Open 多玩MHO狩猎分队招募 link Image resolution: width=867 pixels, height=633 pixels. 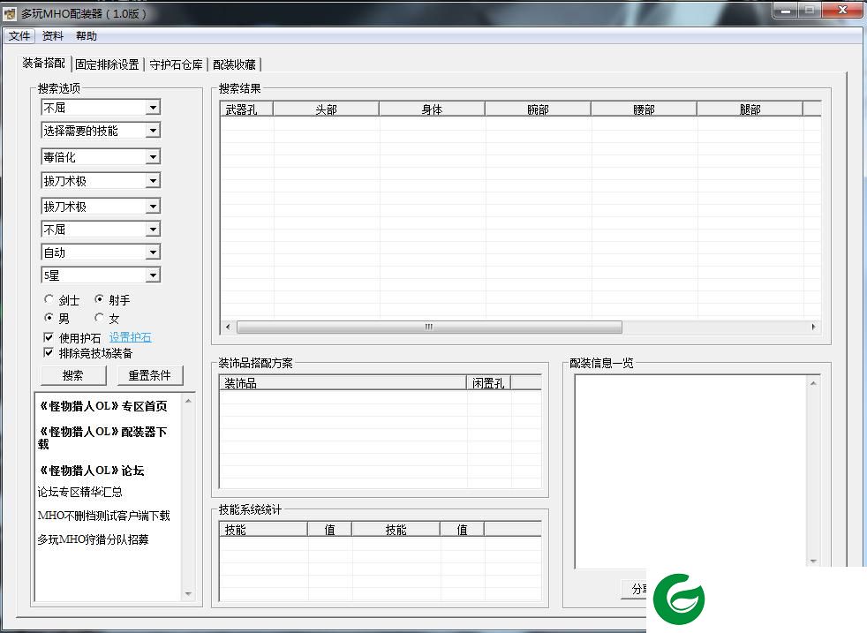tap(93, 539)
